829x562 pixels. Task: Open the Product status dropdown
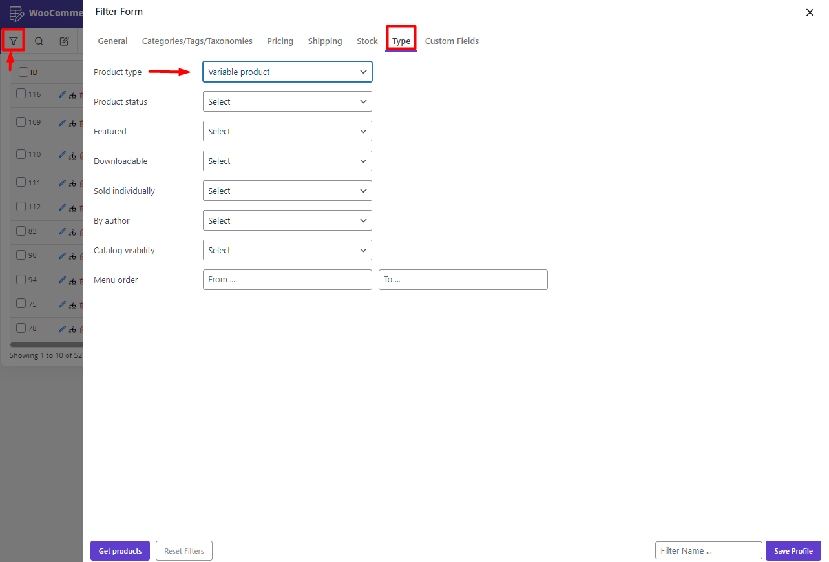(x=287, y=101)
